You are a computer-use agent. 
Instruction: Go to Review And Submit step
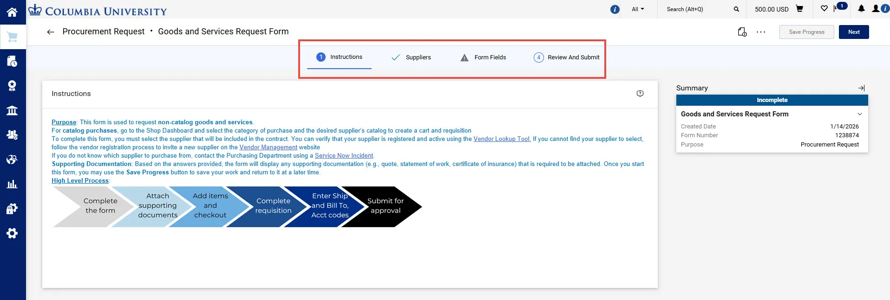click(x=567, y=57)
